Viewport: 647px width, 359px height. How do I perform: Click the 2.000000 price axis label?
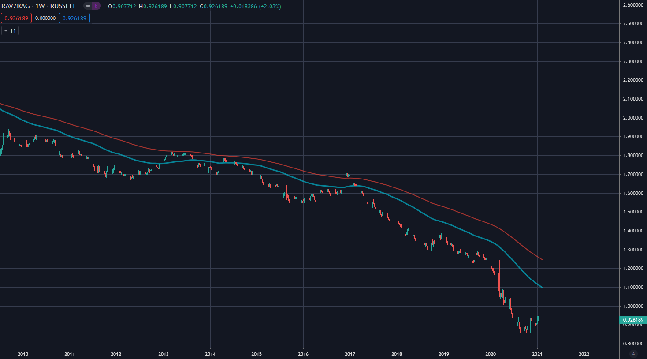tap(633, 118)
